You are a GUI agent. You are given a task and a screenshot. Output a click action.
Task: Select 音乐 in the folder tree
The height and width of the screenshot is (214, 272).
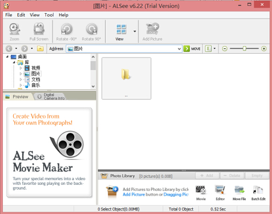(36, 85)
